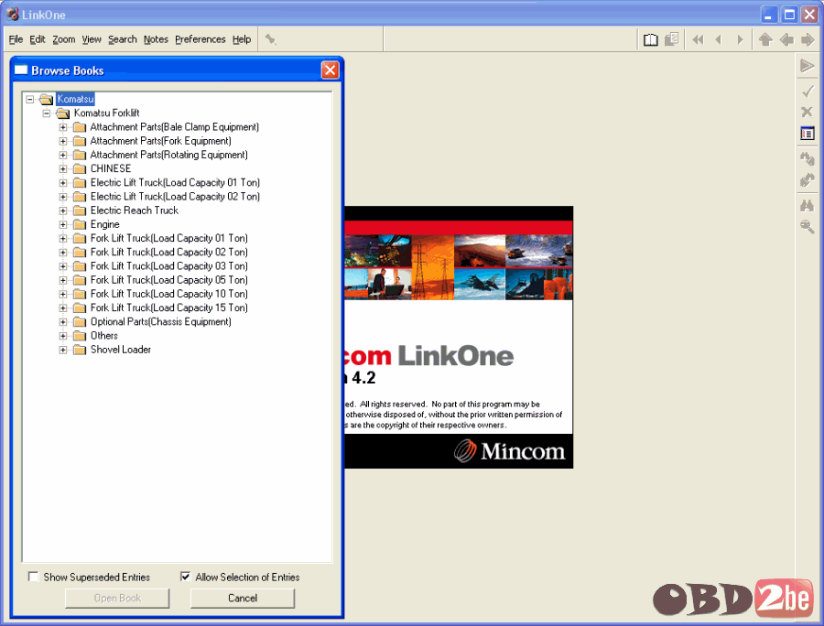824x626 pixels.
Task: Click the pin icon next to Help
Action: click(x=271, y=39)
